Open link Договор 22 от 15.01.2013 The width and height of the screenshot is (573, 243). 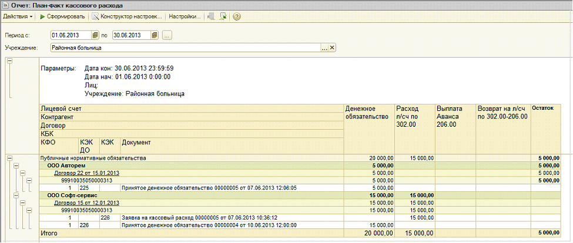coord(87,173)
